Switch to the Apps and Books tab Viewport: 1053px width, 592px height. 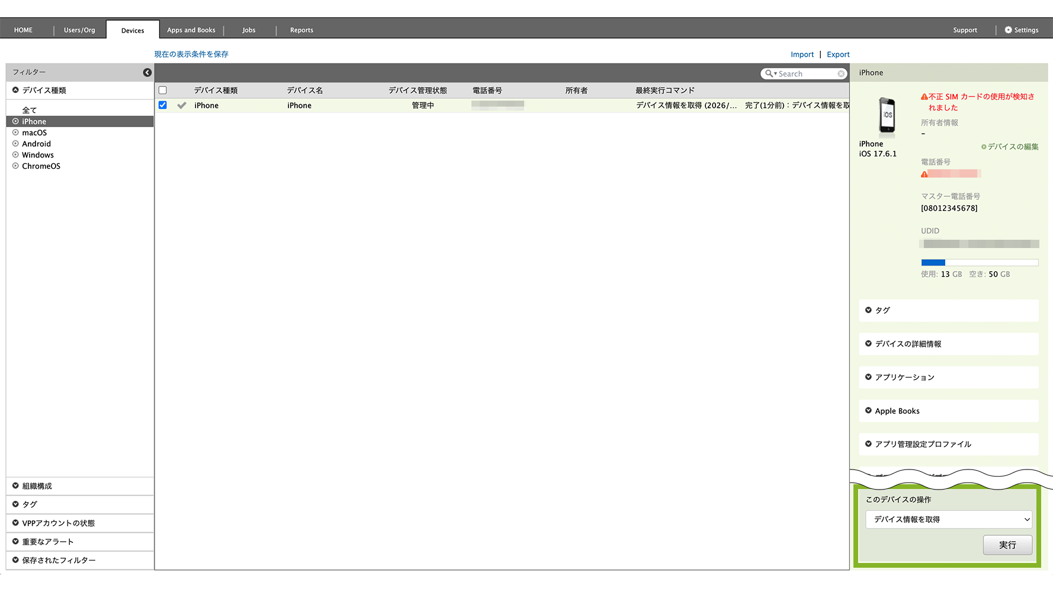[191, 30]
